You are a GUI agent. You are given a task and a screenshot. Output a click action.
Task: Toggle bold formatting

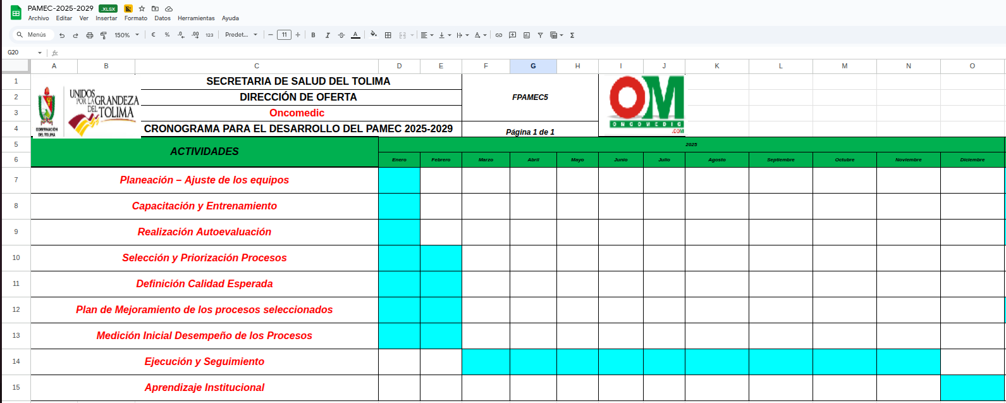coord(313,35)
